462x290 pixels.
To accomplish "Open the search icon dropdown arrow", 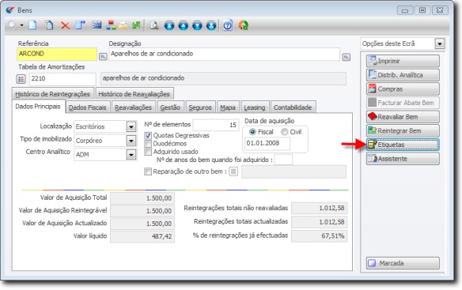I will tap(21, 25).
